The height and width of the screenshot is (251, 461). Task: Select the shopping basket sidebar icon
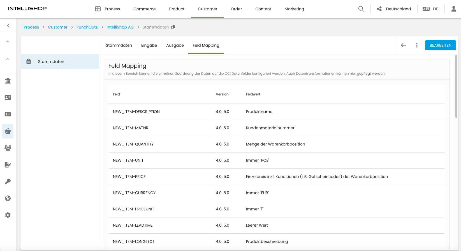click(8, 131)
